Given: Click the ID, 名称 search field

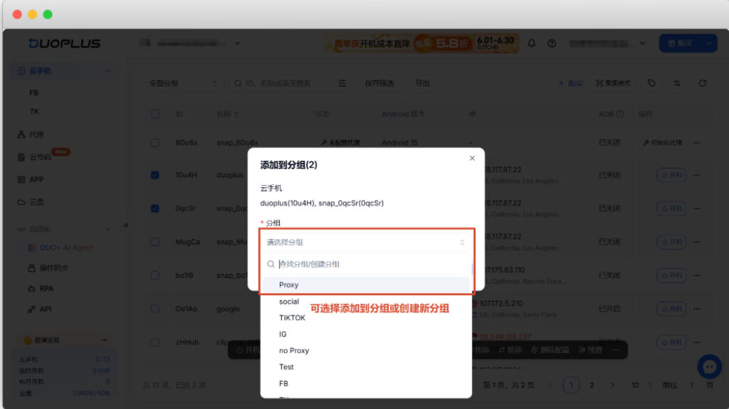Looking at the screenshot, I should (283, 83).
